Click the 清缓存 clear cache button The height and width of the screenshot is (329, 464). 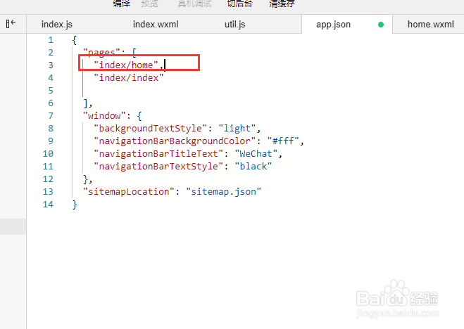[x=282, y=4]
